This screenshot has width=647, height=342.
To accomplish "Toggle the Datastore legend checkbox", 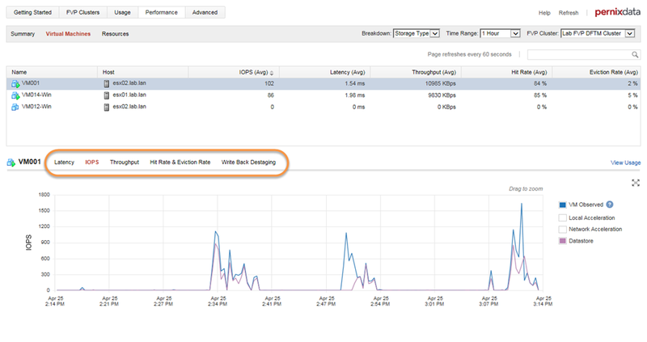I will point(562,241).
